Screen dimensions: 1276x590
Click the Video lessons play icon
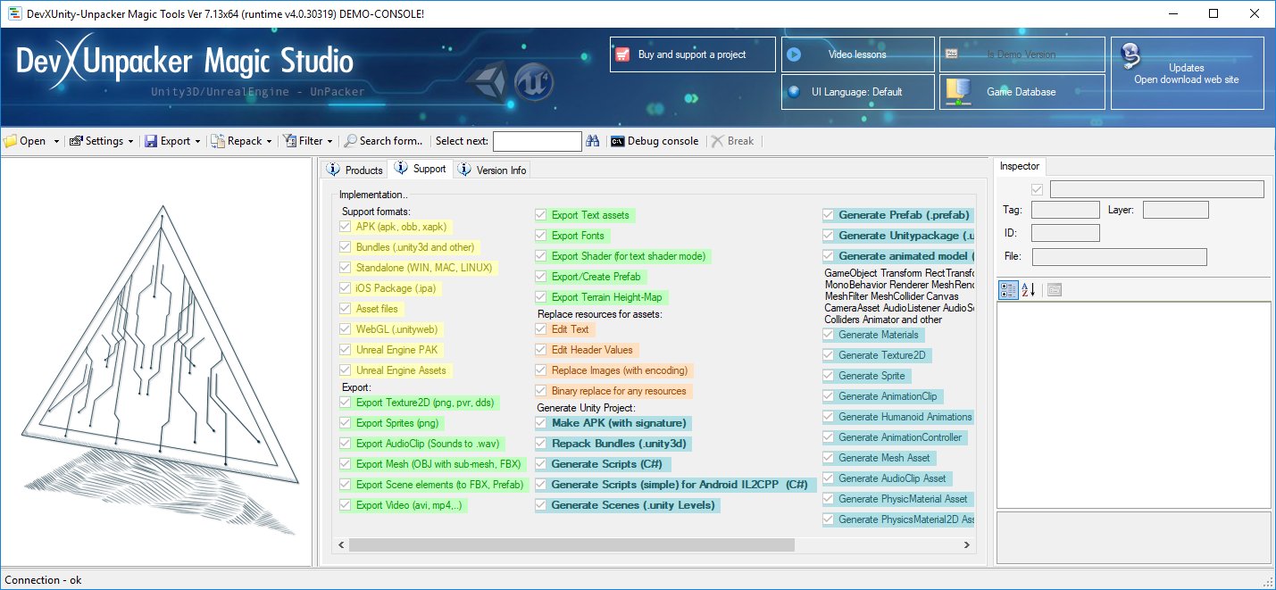(793, 54)
